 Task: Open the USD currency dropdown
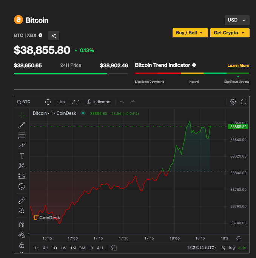click(237, 20)
